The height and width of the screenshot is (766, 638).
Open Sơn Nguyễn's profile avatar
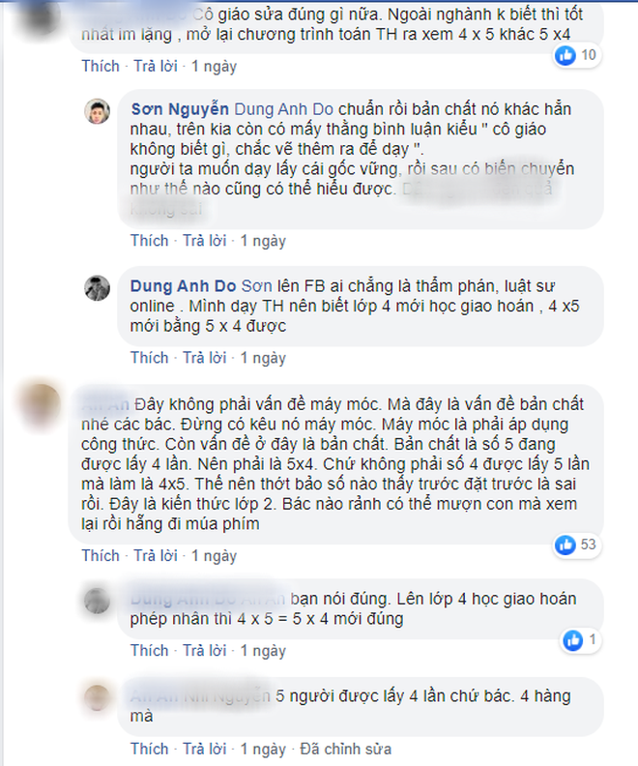[97, 111]
